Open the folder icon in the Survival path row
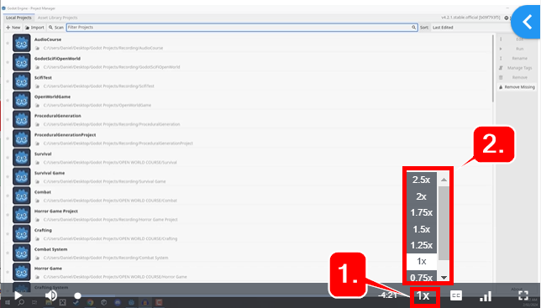541x308 pixels. pos(37,162)
